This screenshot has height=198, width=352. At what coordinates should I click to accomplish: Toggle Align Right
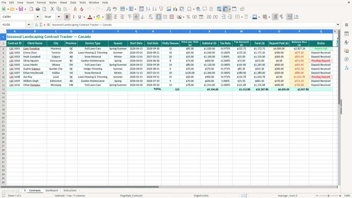(x=122, y=17)
